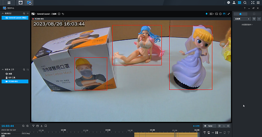Sort the devices and tools list
This screenshot has width=262, height=137.
28,70
